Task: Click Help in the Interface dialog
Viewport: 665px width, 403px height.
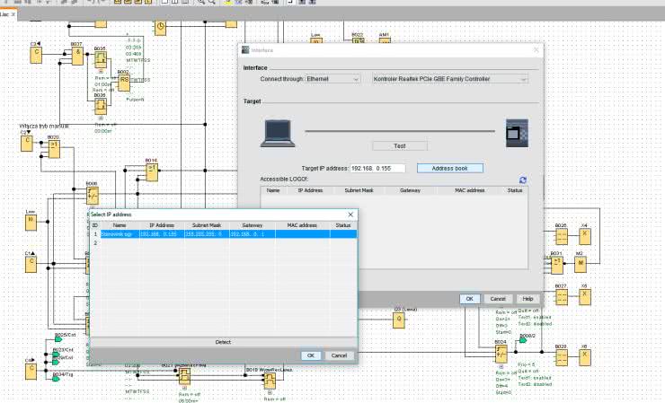Action: 528,298
